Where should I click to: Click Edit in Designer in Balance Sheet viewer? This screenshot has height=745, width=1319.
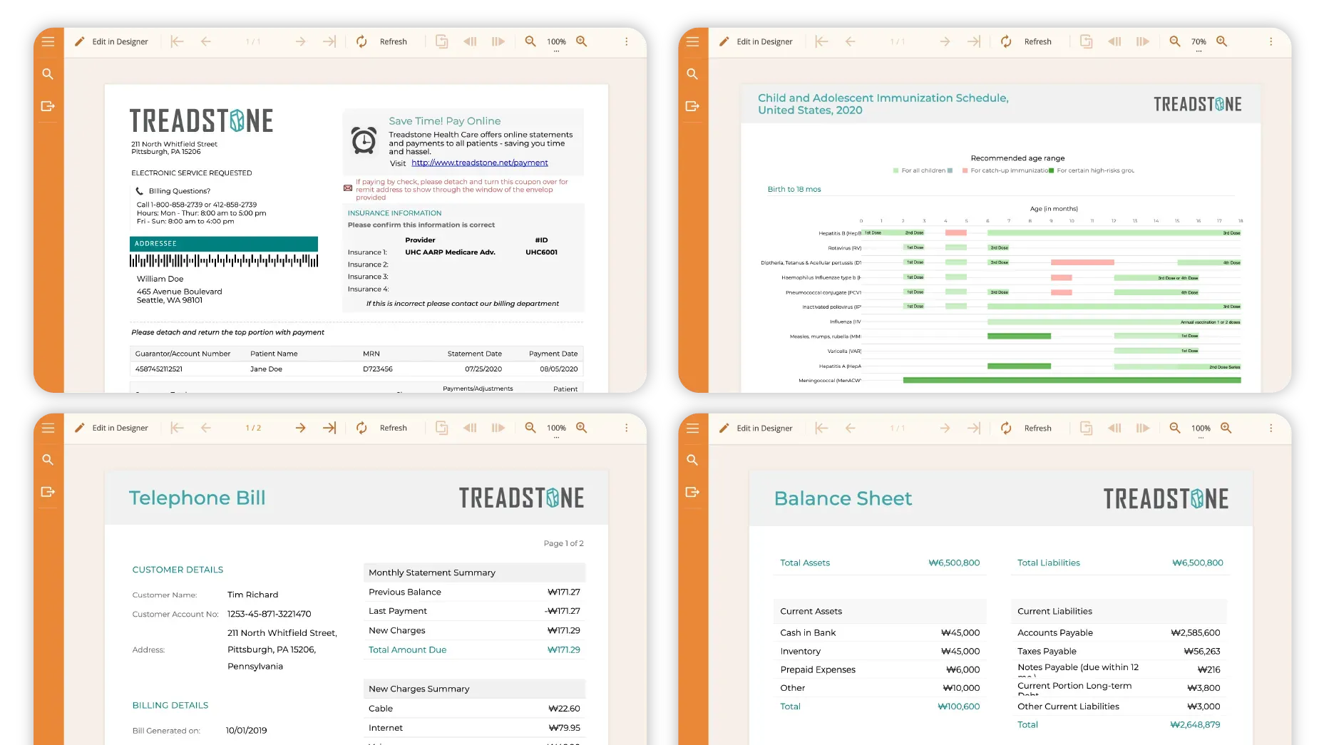(756, 428)
